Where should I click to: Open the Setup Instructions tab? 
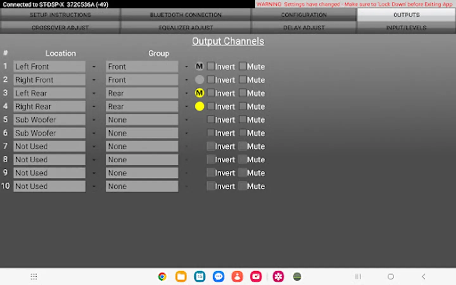pos(60,15)
